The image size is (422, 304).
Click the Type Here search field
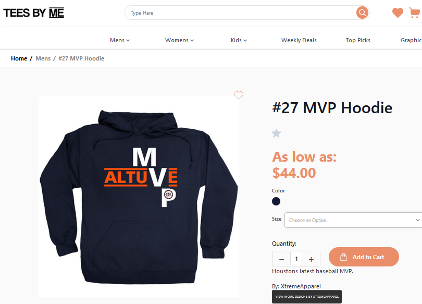241,13
